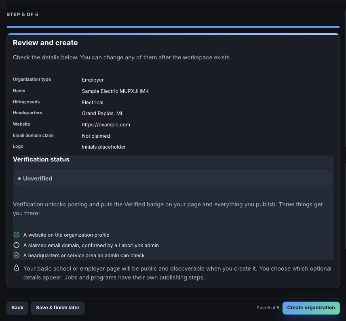Click the Electrical hiring needs value
Viewport: 346px width, 321px height.
(93, 102)
